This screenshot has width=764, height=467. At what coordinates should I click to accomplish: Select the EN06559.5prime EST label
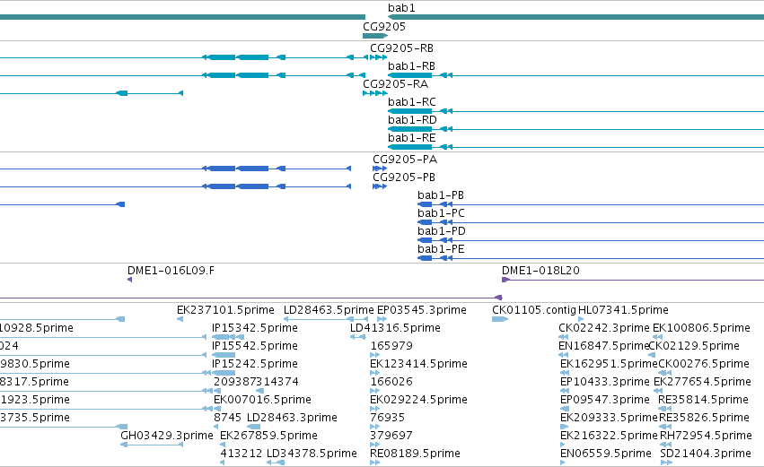point(606,454)
